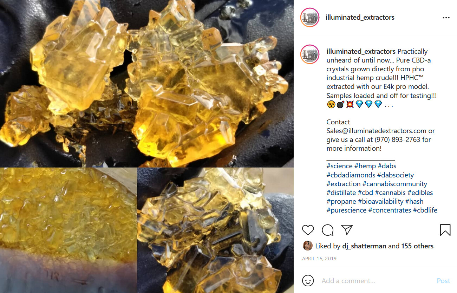Open emoji picker smiley icon
Screen dimensions: 457x293
pyautogui.click(x=308, y=280)
